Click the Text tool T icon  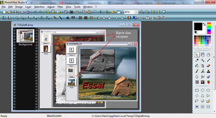[100, 12]
